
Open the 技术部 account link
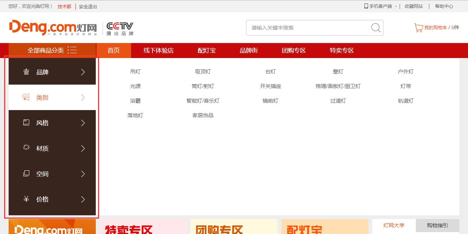point(64,6)
